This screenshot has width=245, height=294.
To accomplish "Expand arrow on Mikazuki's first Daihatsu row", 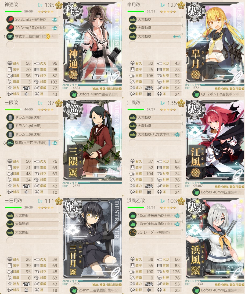I will coord(59,213).
